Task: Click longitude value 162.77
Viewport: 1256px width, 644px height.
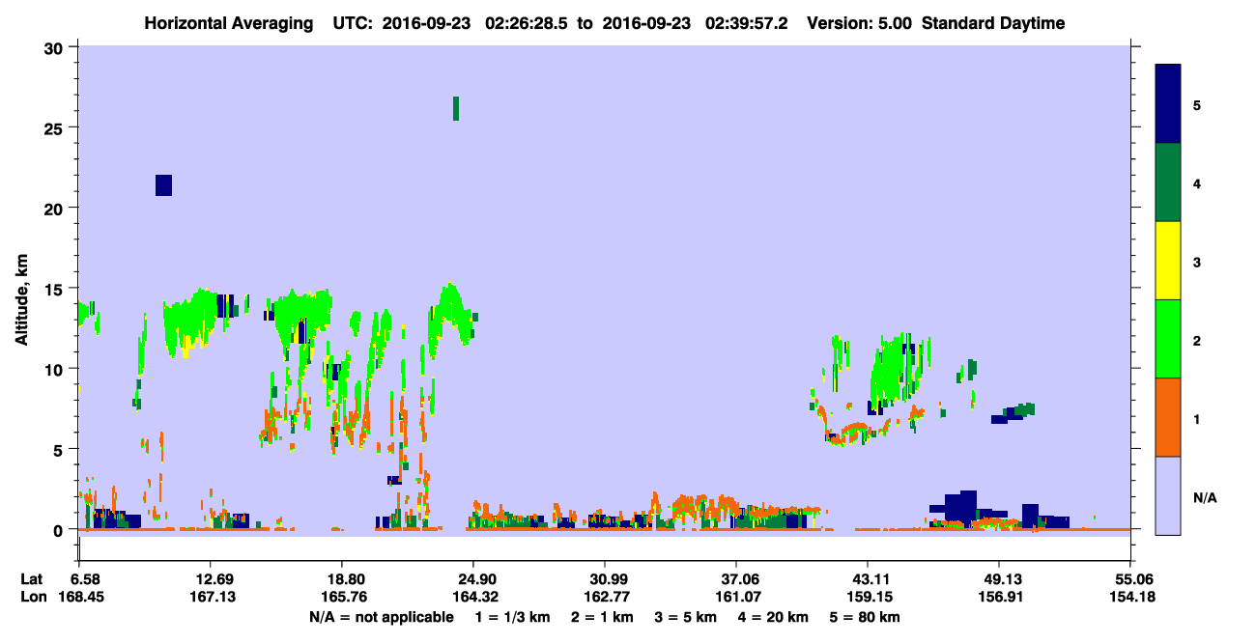Action: click(605, 597)
